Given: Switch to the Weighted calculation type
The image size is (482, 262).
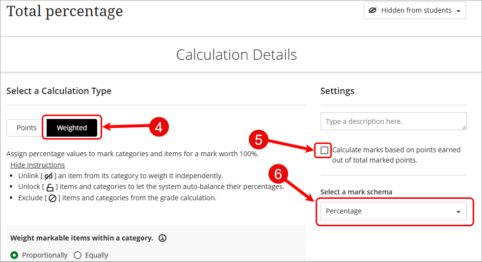Looking at the screenshot, I should [x=72, y=128].
